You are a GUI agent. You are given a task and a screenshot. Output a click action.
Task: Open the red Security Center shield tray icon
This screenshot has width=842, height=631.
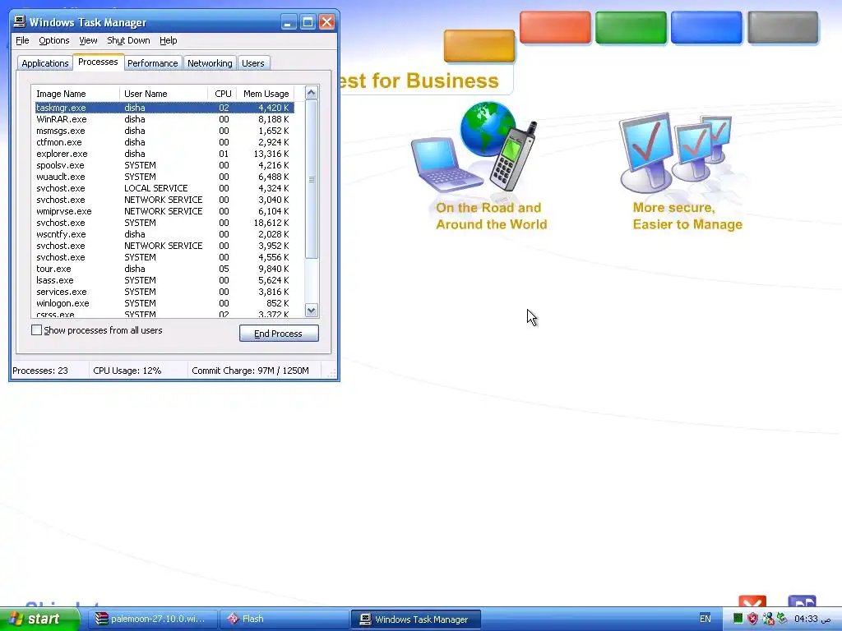[753, 619]
